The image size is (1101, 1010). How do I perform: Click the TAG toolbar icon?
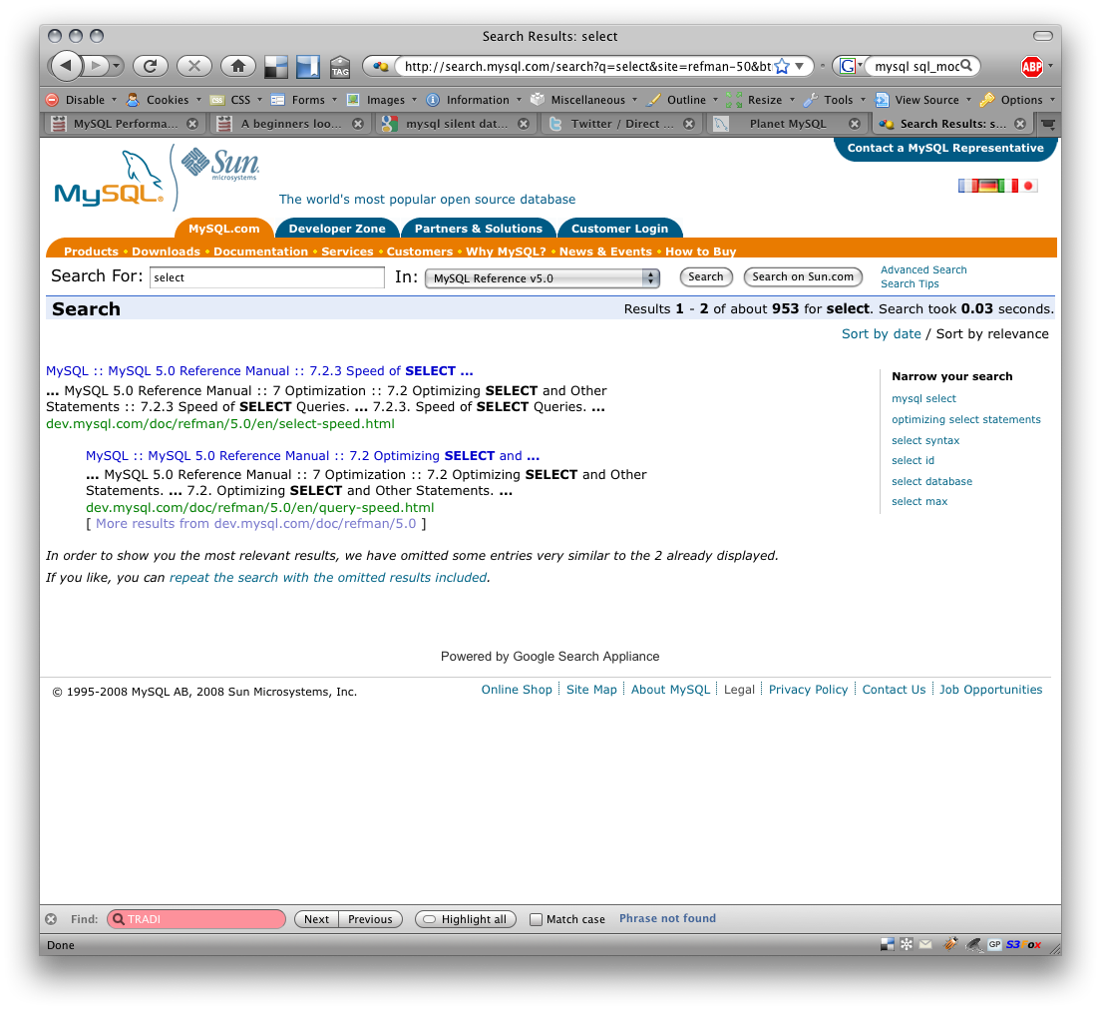pos(340,67)
